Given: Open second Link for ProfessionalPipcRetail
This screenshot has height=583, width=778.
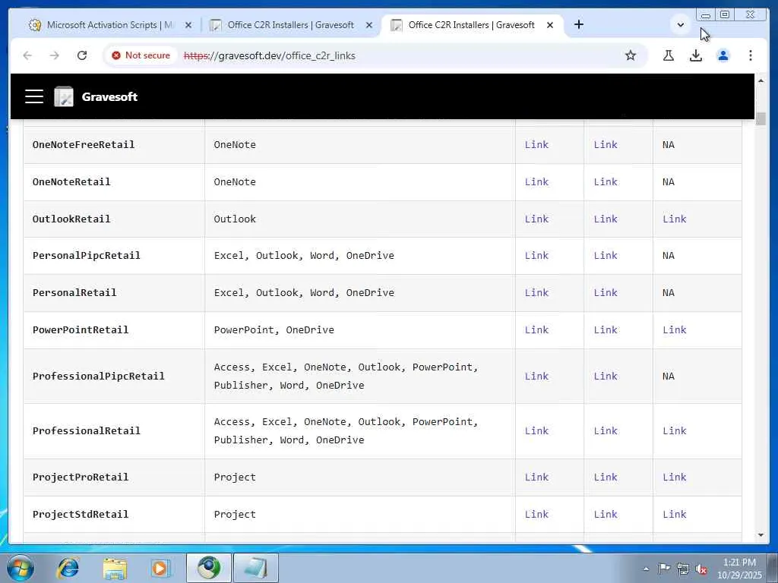Looking at the screenshot, I should 606,377.
